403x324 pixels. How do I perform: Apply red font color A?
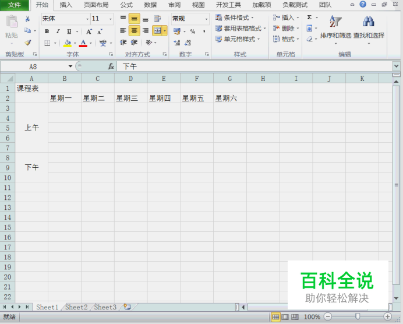click(83, 43)
